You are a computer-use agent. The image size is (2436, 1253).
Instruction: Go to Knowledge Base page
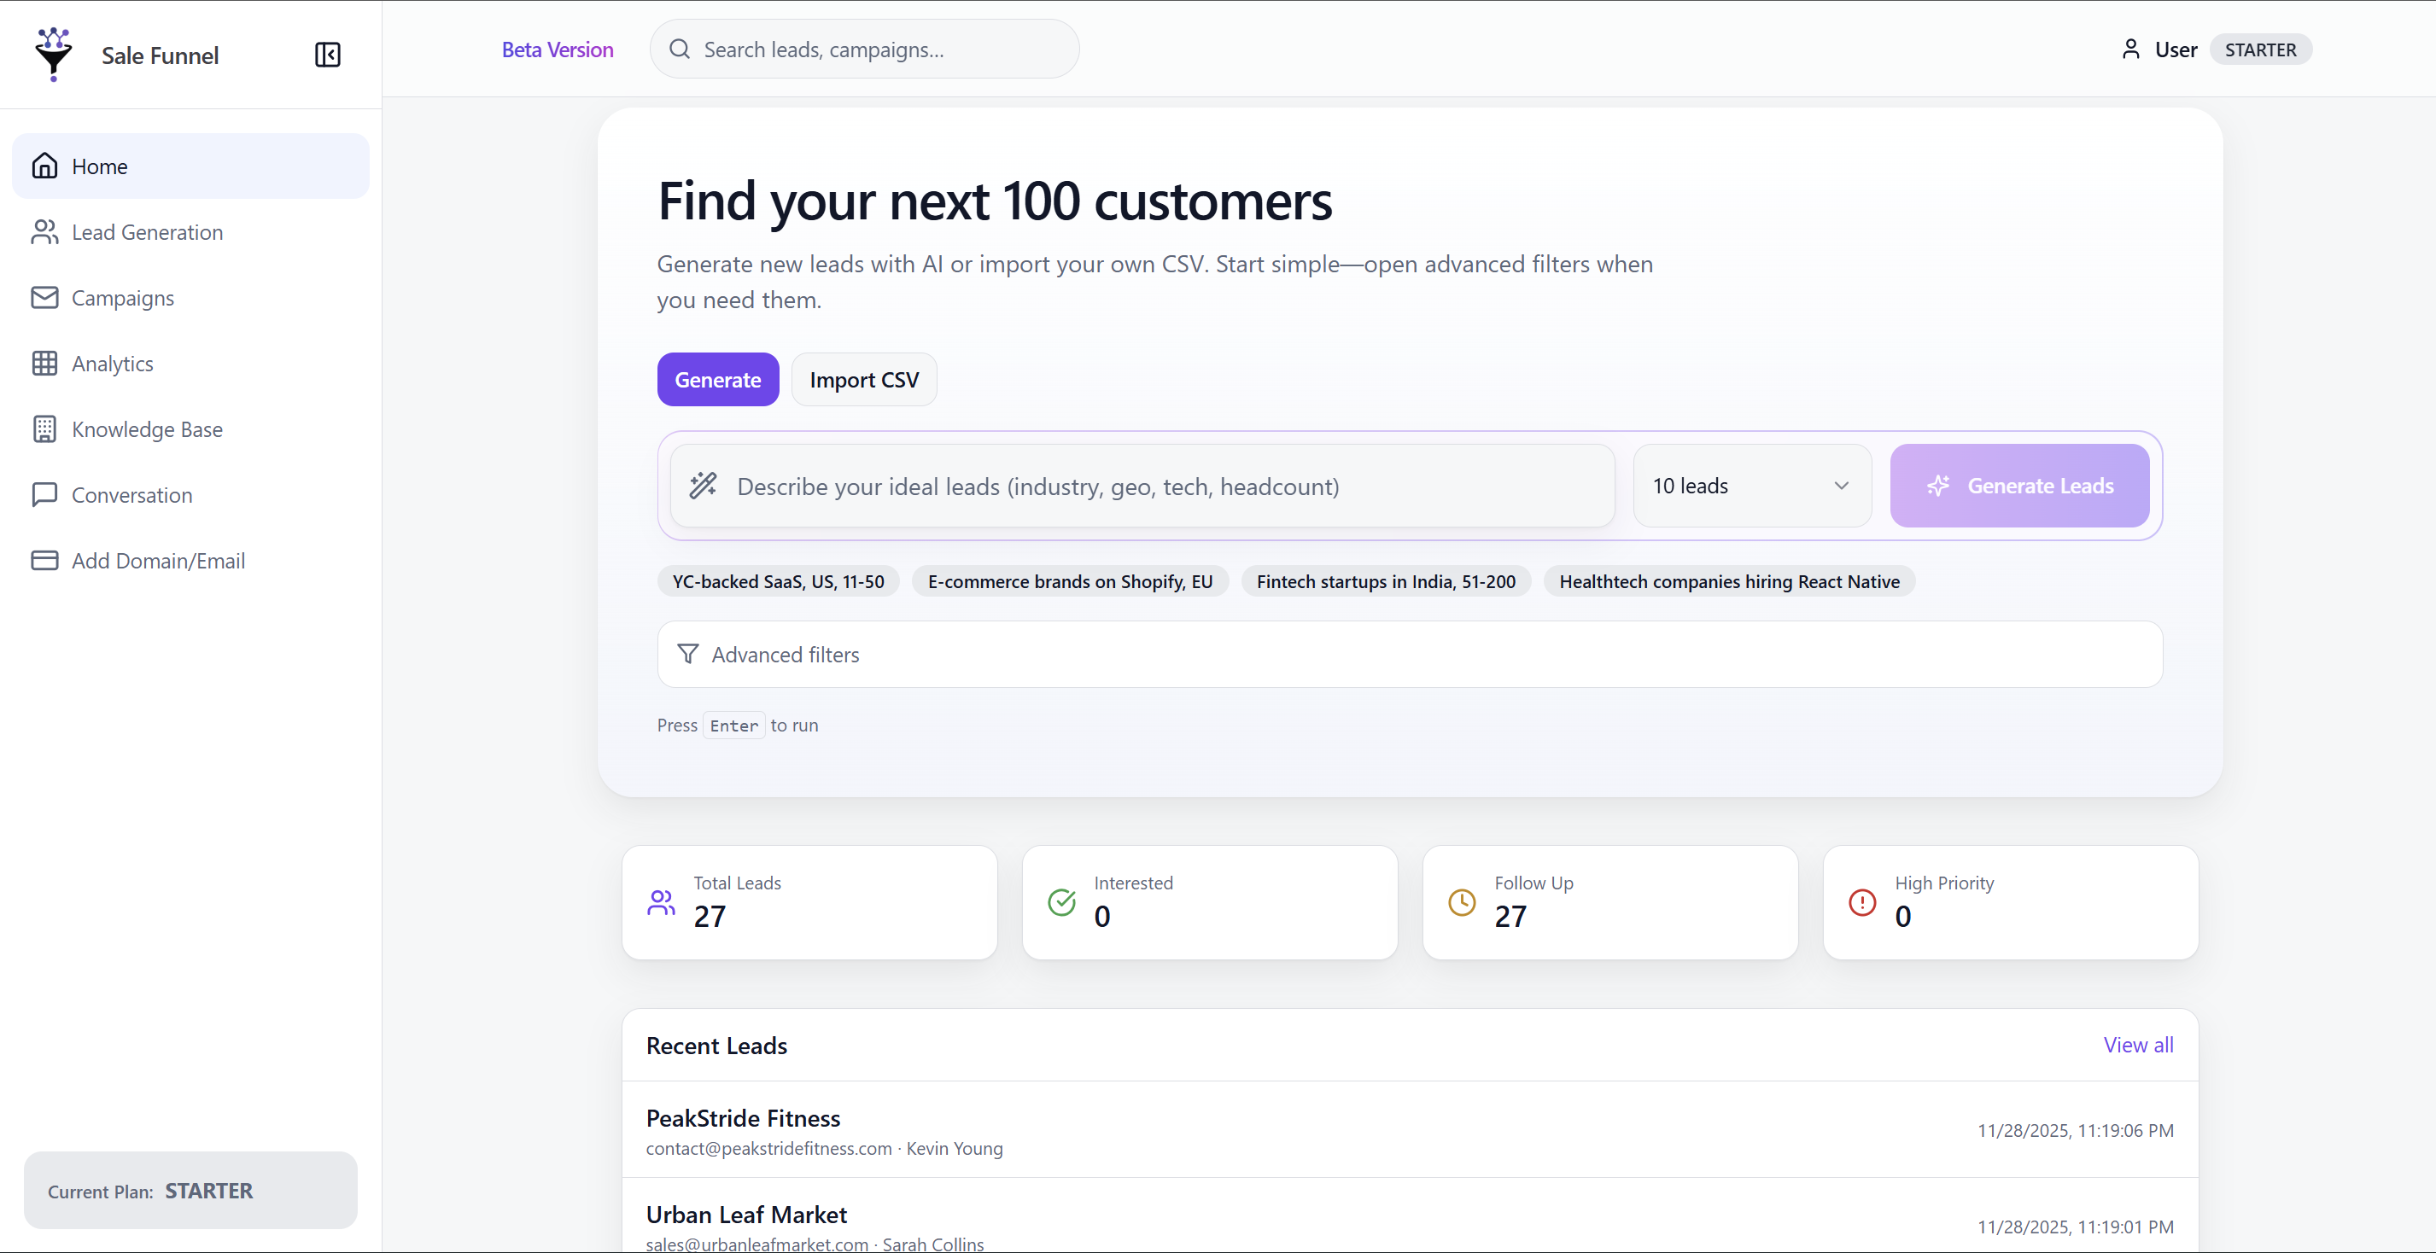pyautogui.click(x=148, y=429)
